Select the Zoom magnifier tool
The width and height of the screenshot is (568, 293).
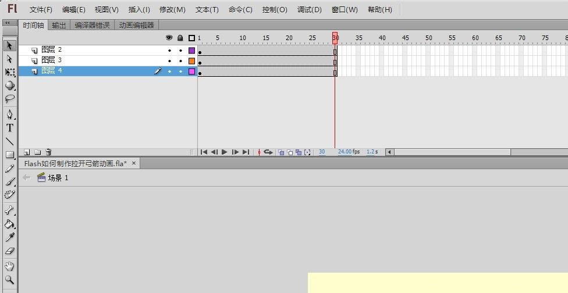(x=9, y=280)
